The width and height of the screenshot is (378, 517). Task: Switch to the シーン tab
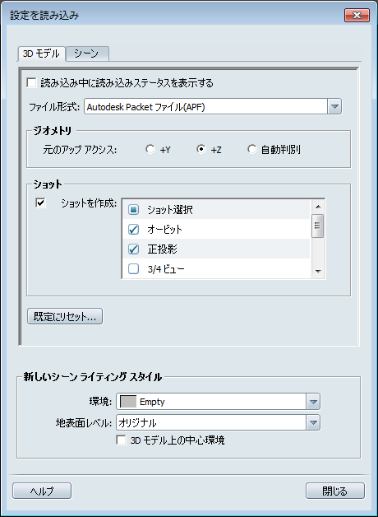(x=87, y=54)
